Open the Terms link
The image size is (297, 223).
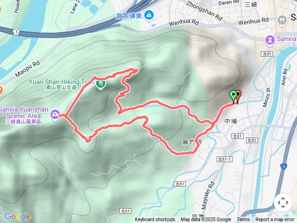243,219
